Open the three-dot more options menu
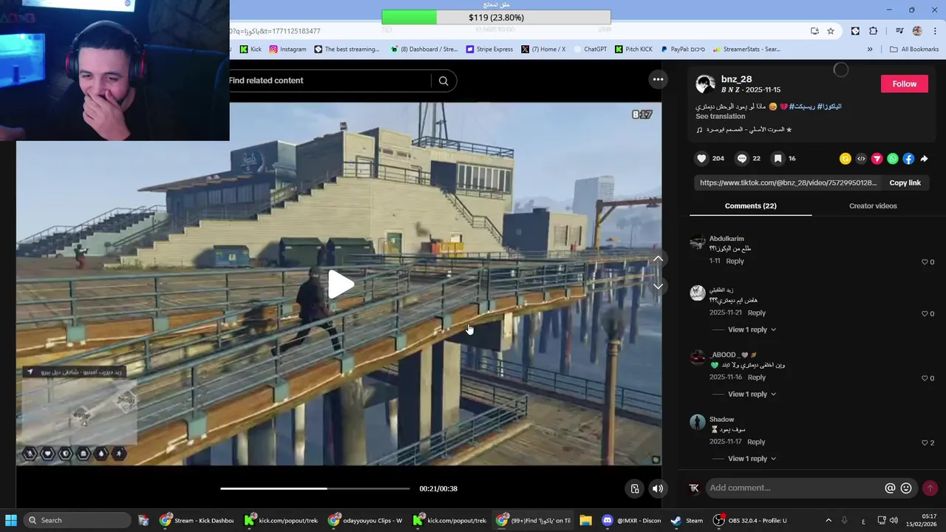The image size is (946, 532). [658, 79]
